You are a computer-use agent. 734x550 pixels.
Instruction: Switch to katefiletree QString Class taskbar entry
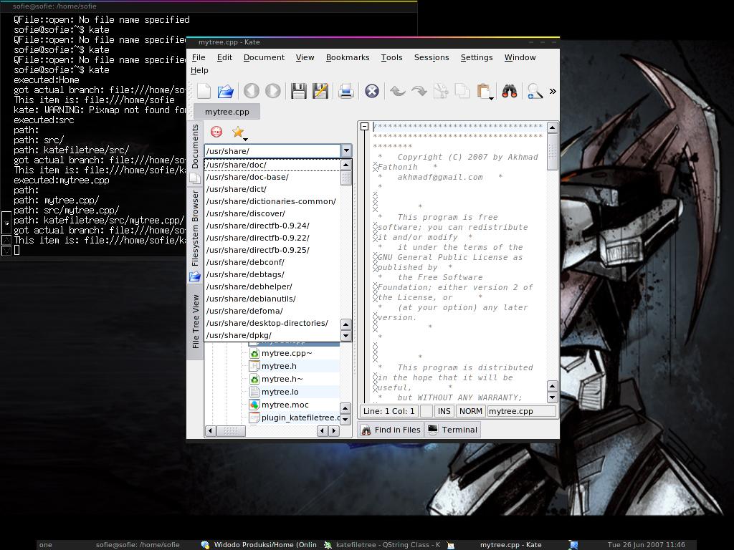coord(383,545)
